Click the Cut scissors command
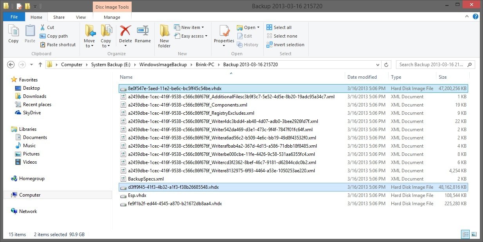Screen dimensions: 483x242 (47, 27)
